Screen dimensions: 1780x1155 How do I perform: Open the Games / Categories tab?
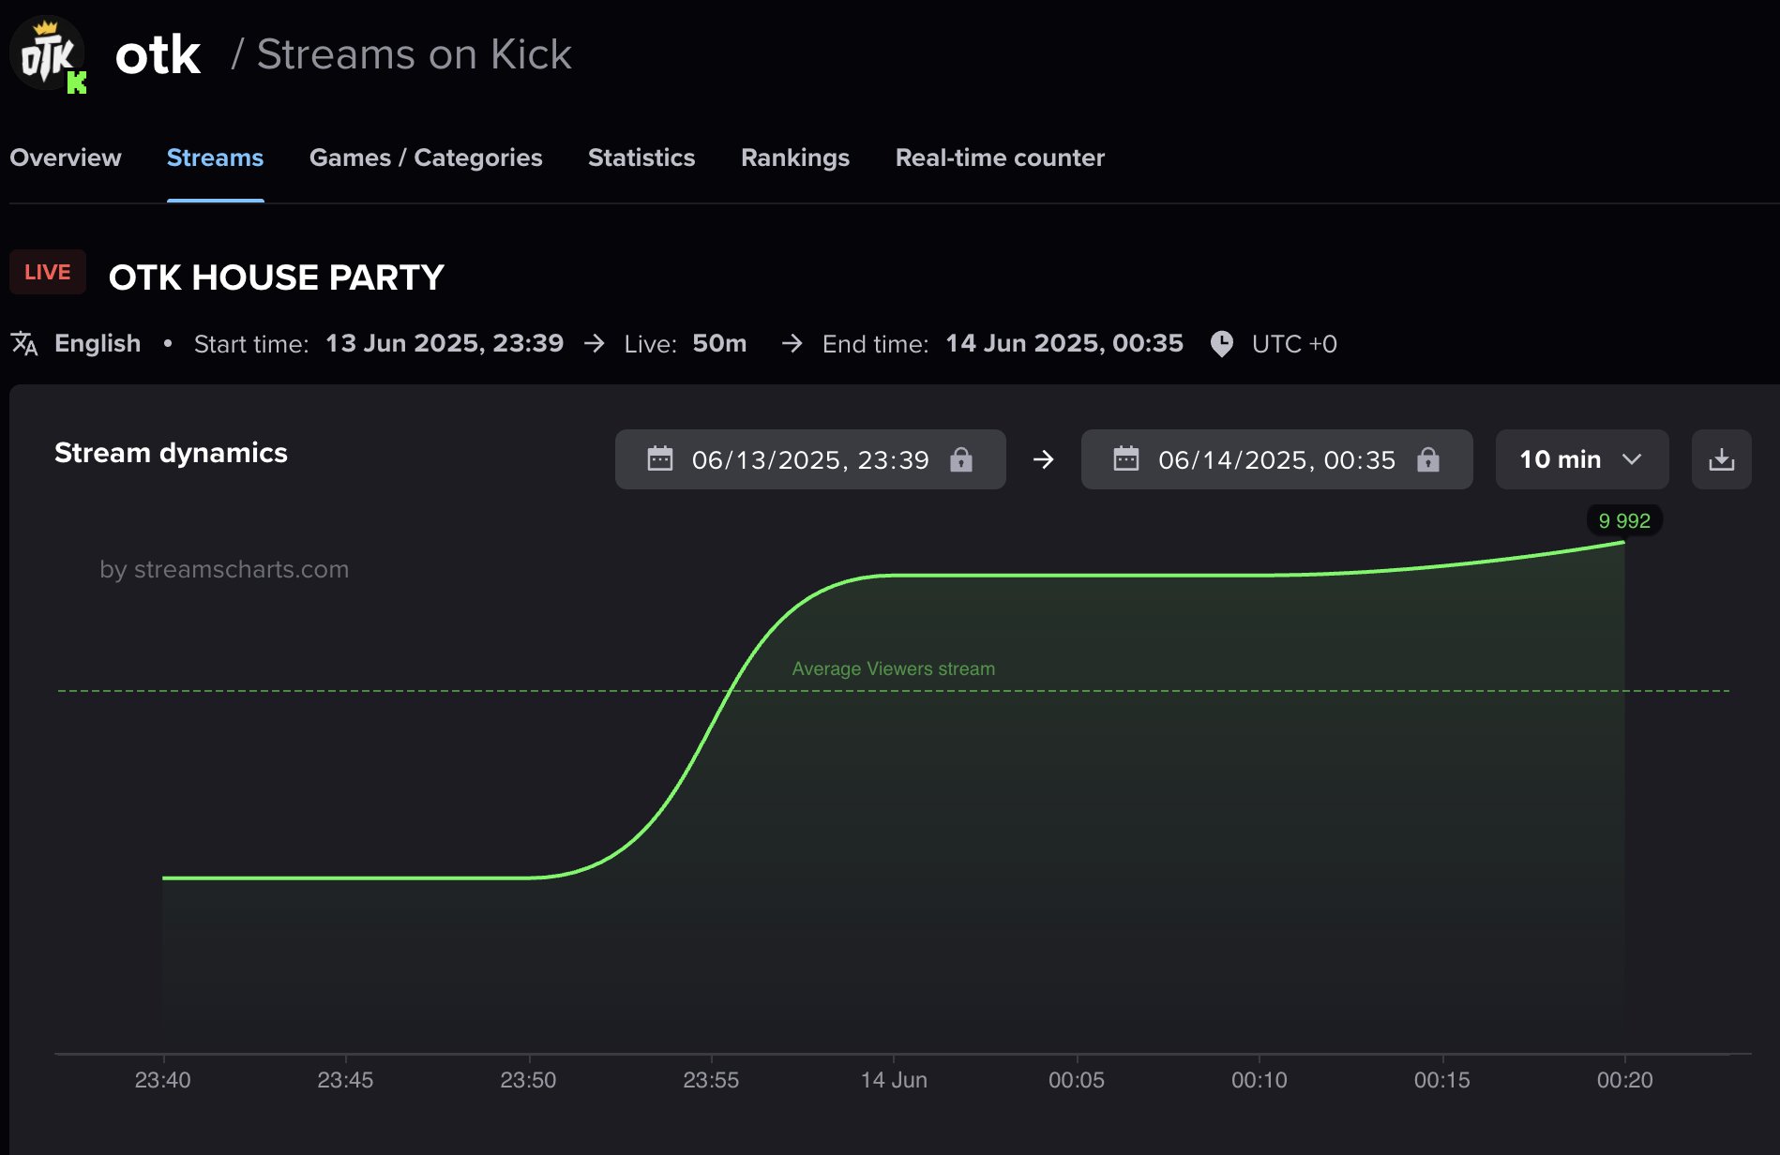[426, 157]
